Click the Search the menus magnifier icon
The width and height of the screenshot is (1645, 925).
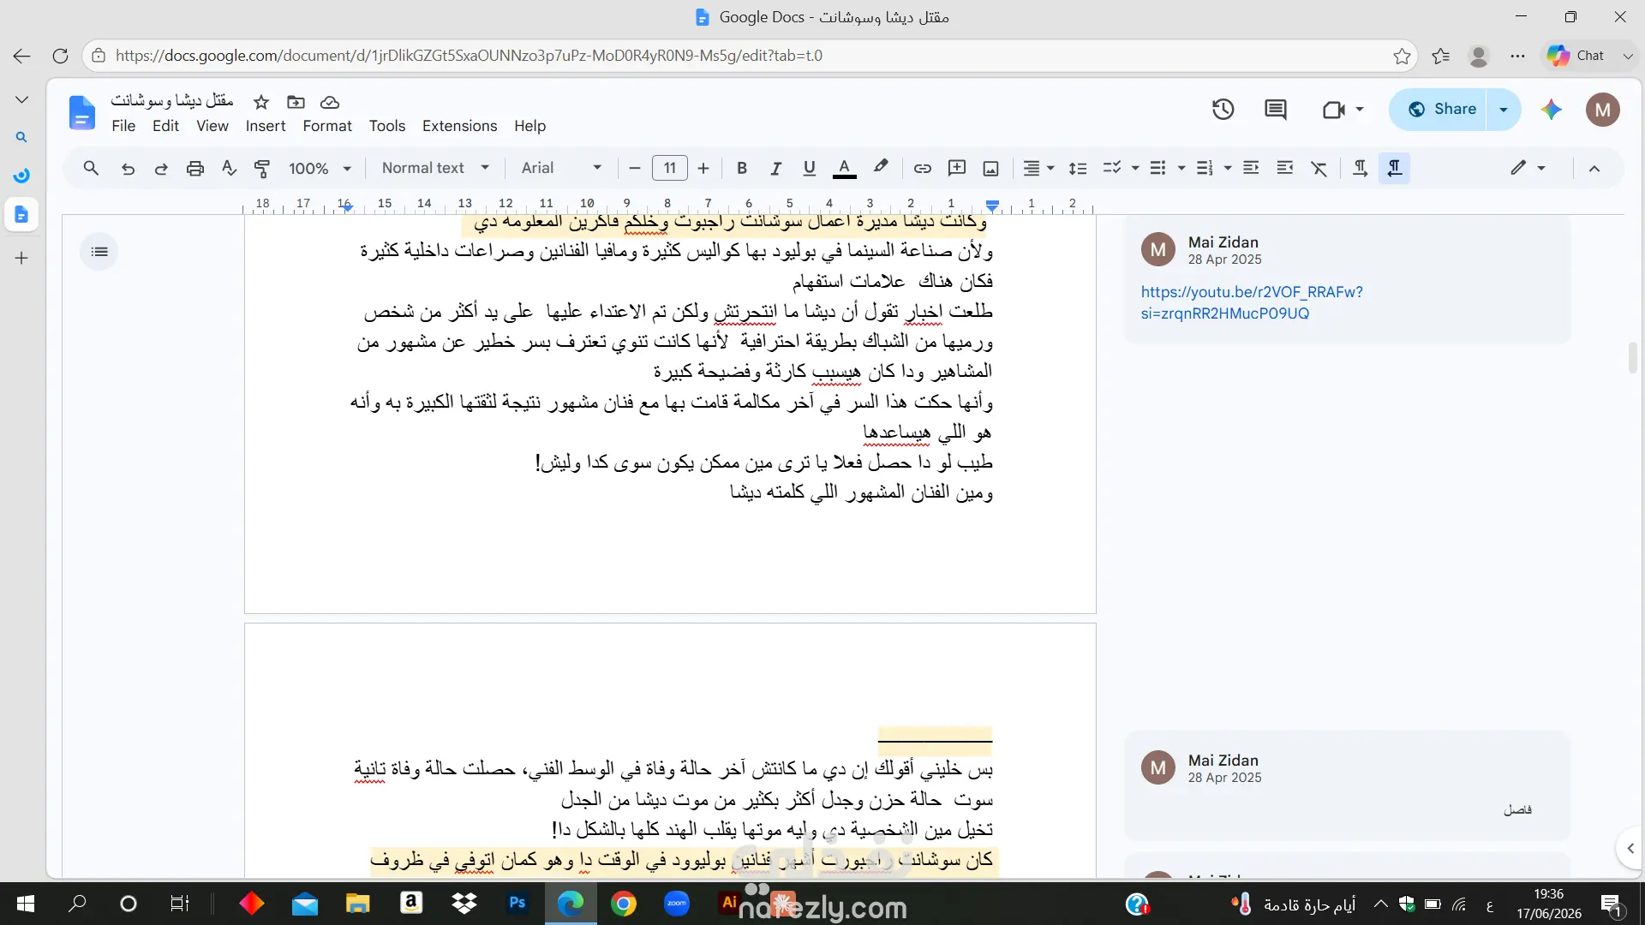point(91,168)
